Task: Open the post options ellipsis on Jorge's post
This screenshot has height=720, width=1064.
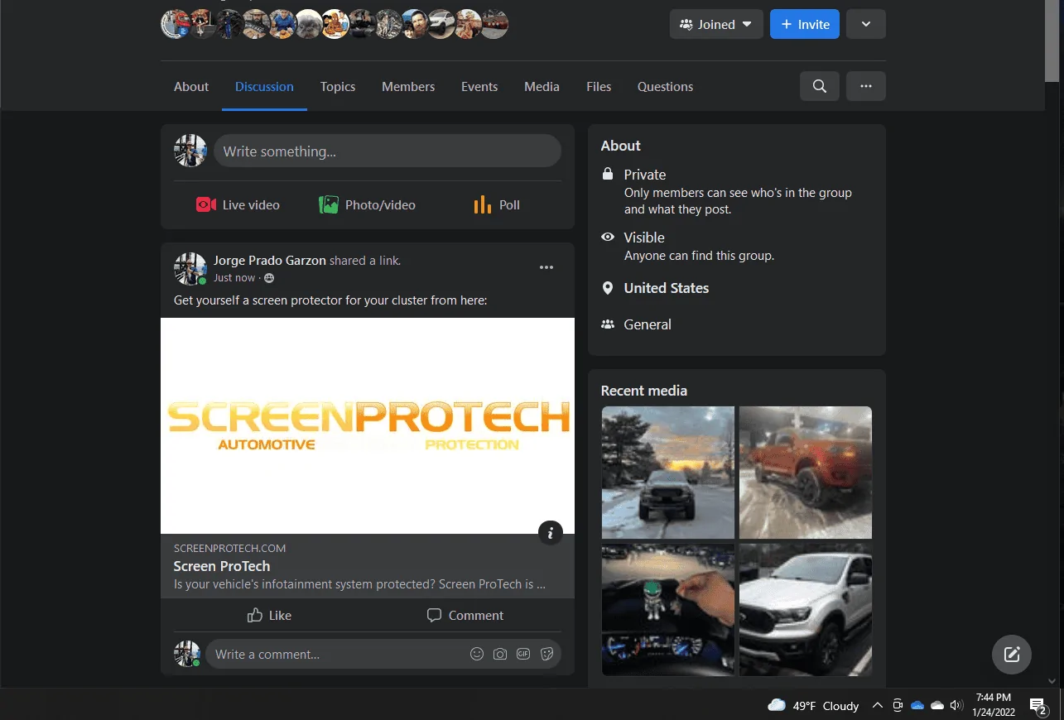Action: 546,267
